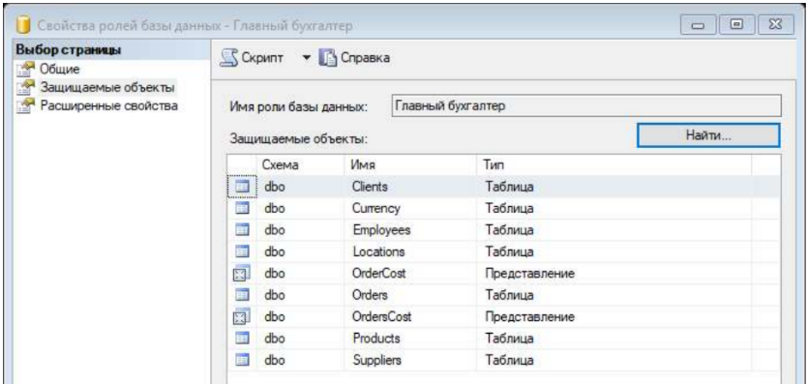The height and width of the screenshot is (384, 808).
Task: Select the Locations row name
Action: coord(378,252)
